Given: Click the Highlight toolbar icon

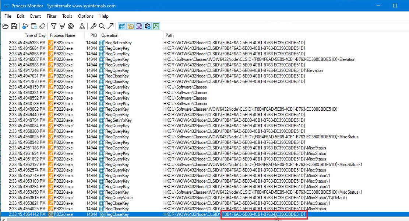Looking at the screenshot, I should (62, 26).
